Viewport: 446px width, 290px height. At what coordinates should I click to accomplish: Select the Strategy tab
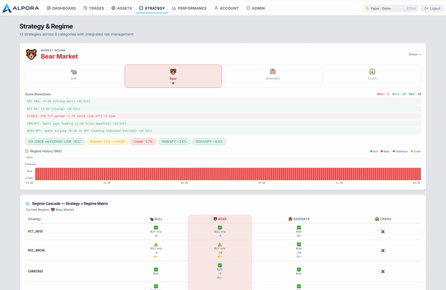click(152, 8)
